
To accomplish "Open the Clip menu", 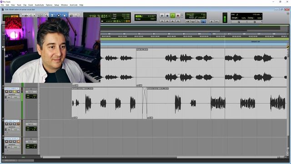I will 25,5.
